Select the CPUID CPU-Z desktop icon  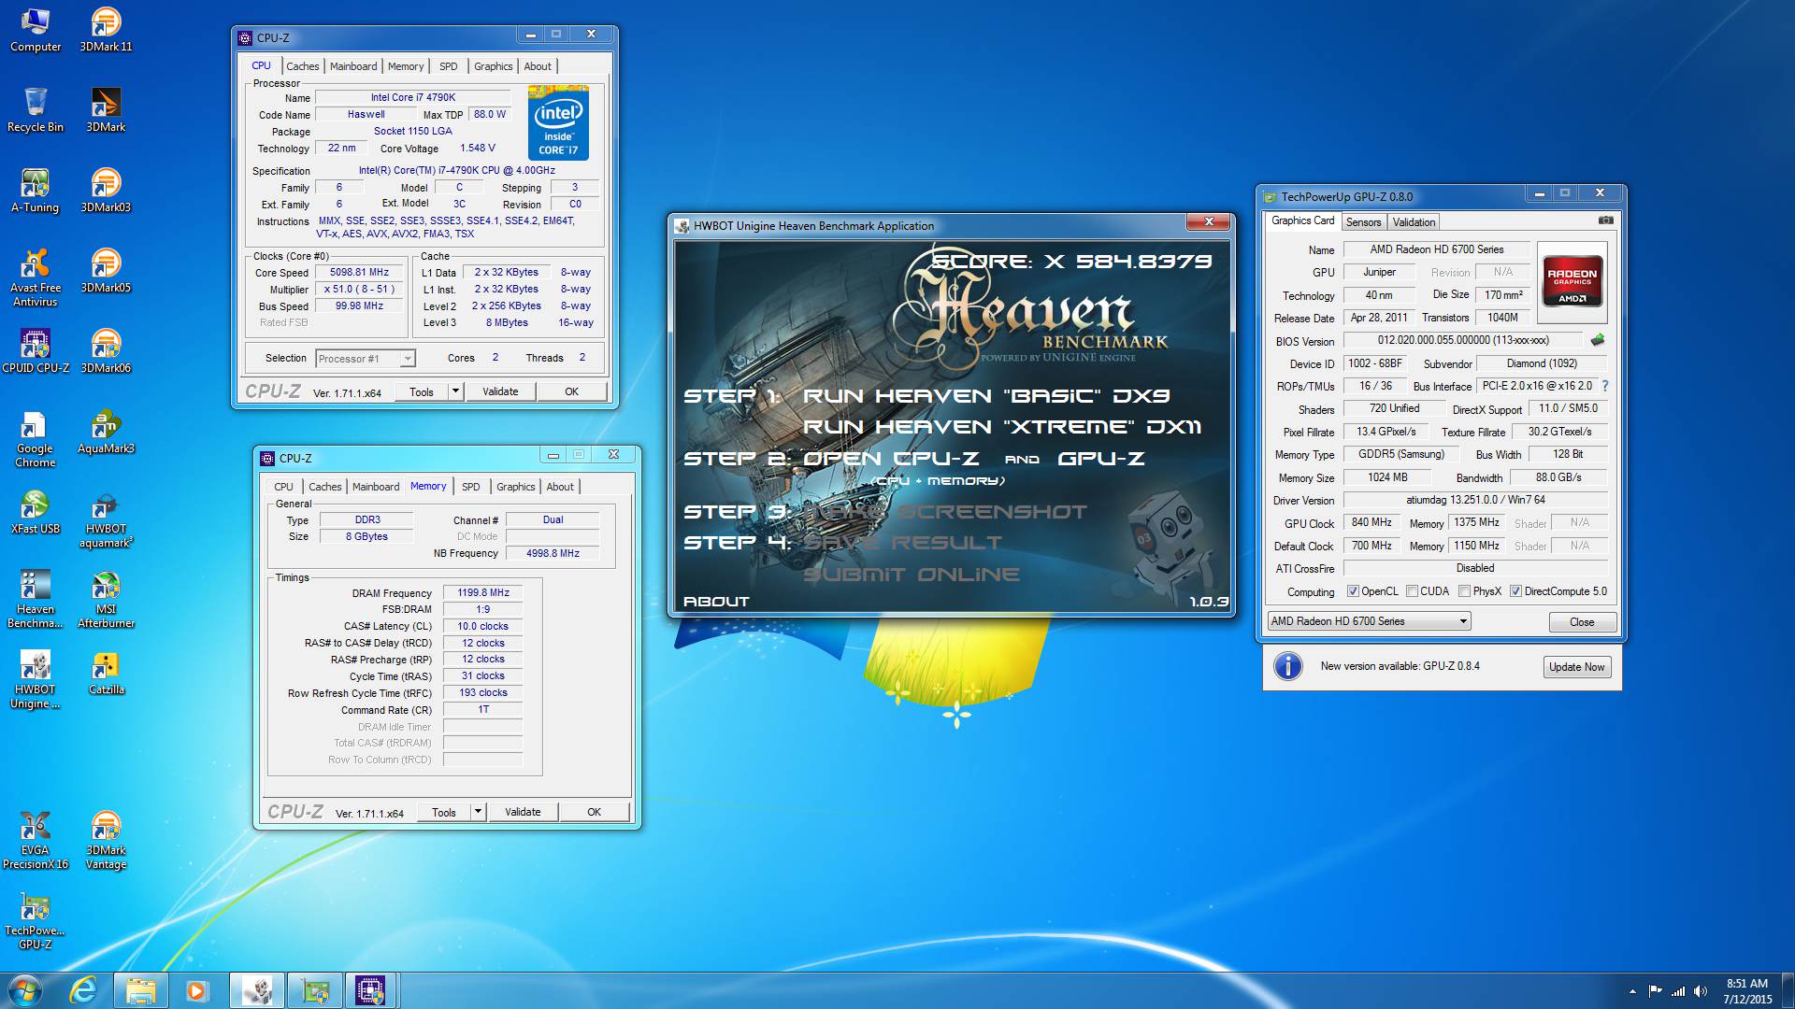pyautogui.click(x=36, y=351)
